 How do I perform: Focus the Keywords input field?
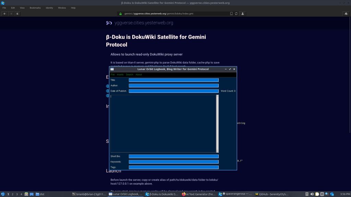(173, 162)
